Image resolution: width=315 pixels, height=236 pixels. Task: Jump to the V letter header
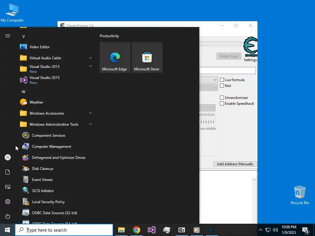coord(23,37)
